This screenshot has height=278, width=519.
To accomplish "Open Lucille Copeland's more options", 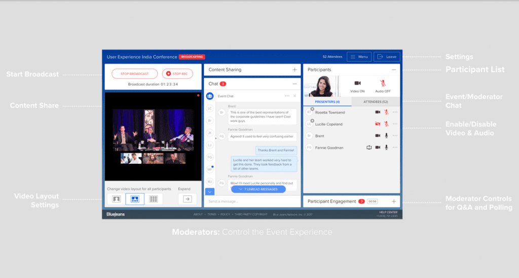I will [x=395, y=124].
